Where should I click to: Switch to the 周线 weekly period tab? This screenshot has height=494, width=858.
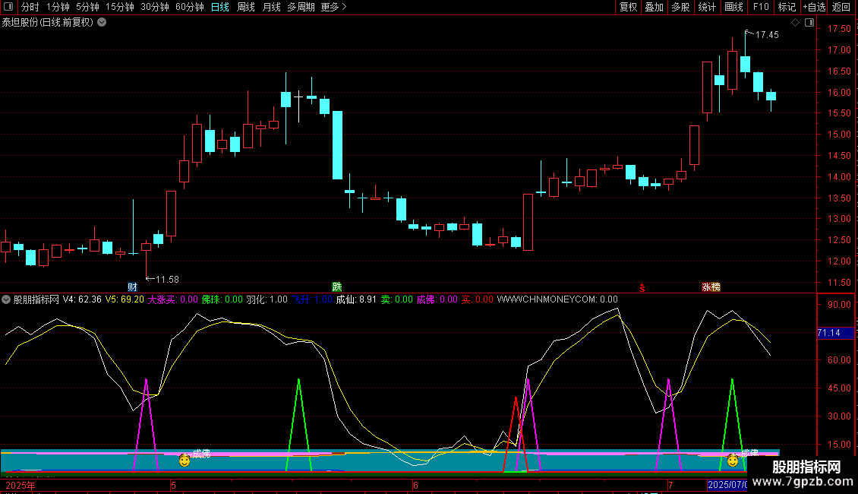pos(246,7)
